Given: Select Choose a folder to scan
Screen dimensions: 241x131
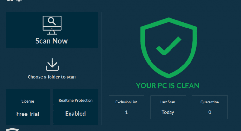Looking at the screenshot, I should [52, 77].
